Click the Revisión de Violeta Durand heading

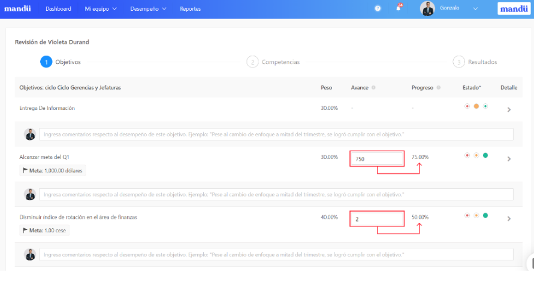pos(52,42)
